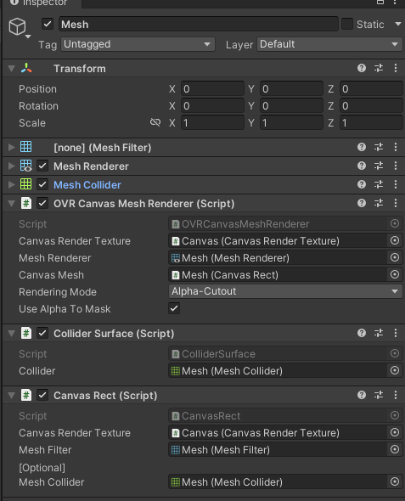Pick object for Canvas Mesh field
This screenshot has height=501, width=405.
[x=395, y=274]
